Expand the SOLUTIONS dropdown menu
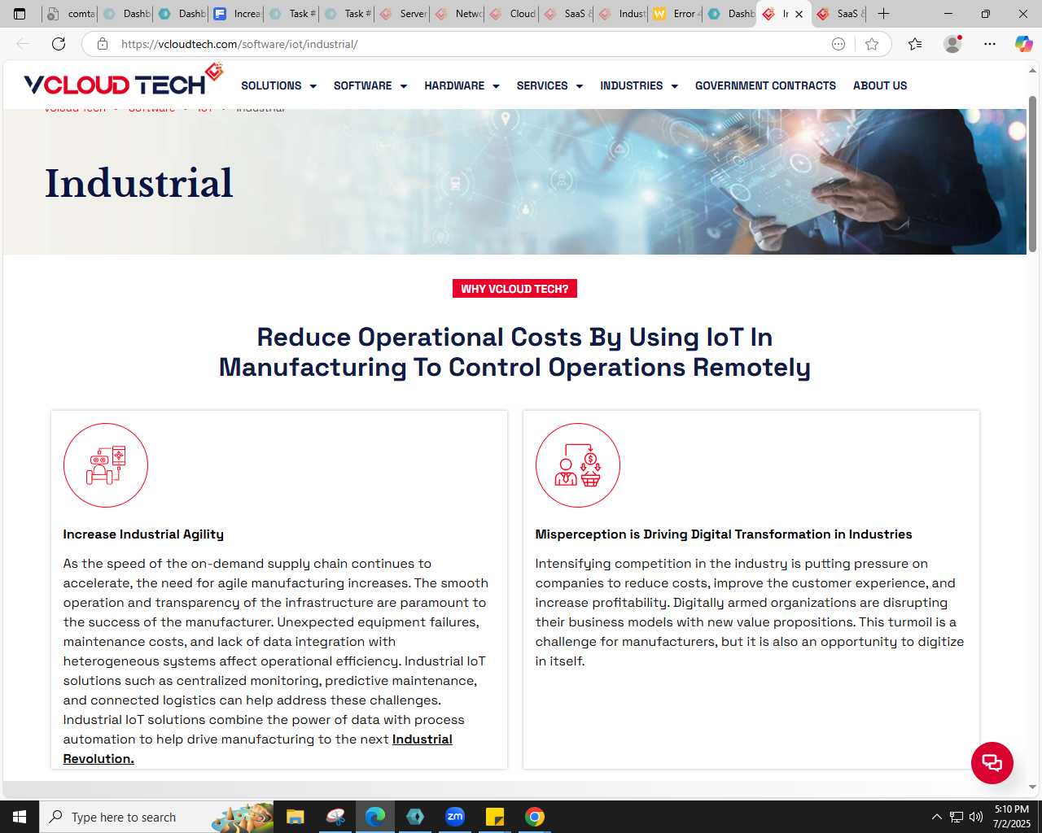This screenshot has width=1042, height=833. pos(278,85)
